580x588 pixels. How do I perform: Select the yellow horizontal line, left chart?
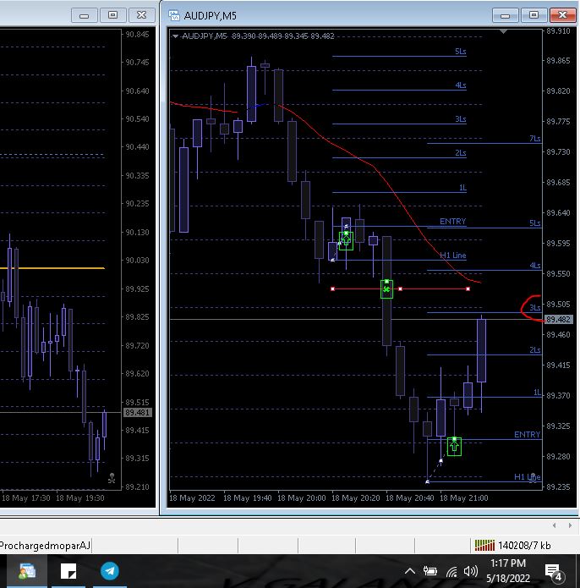(x=52, y=268)
